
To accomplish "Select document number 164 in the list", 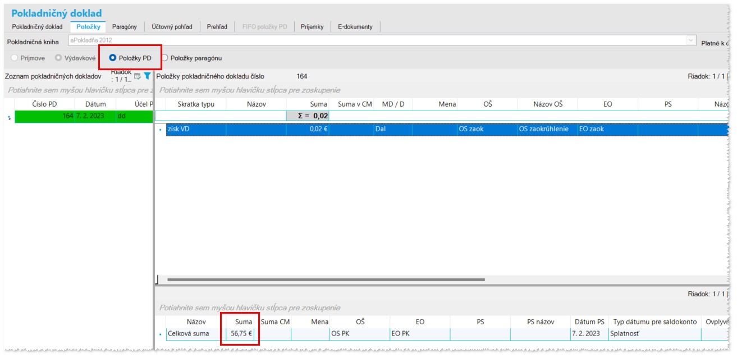I will pyautogui.click(x=44, y=117).
